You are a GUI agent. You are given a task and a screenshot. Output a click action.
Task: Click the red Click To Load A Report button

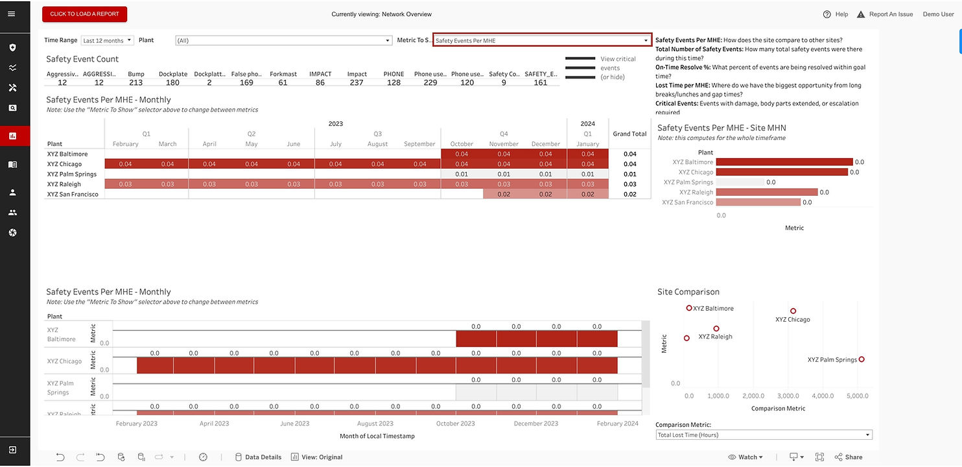click(84, 14)
